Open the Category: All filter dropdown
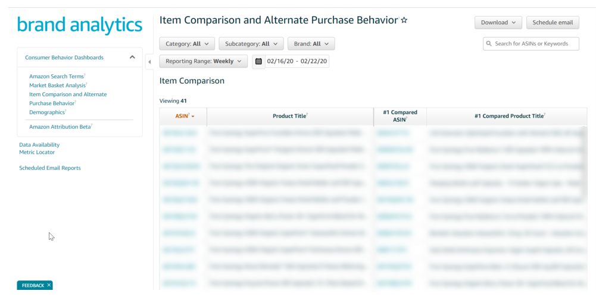The height and width of the screenshot is (297, 596). click(187, 43)
